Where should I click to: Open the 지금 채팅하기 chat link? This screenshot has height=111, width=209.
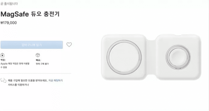[x=55, y=81]
